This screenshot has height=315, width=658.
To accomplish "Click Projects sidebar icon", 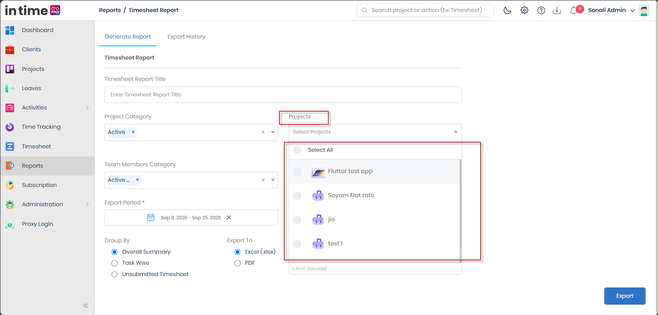I will (10, 69).
